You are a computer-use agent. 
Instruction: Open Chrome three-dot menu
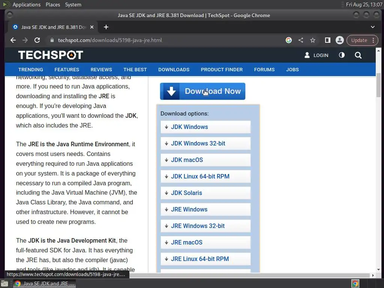[373, 40]
